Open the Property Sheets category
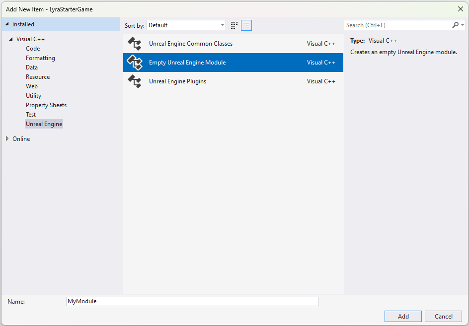Screen dimensions: 469x326 (46, 105)
